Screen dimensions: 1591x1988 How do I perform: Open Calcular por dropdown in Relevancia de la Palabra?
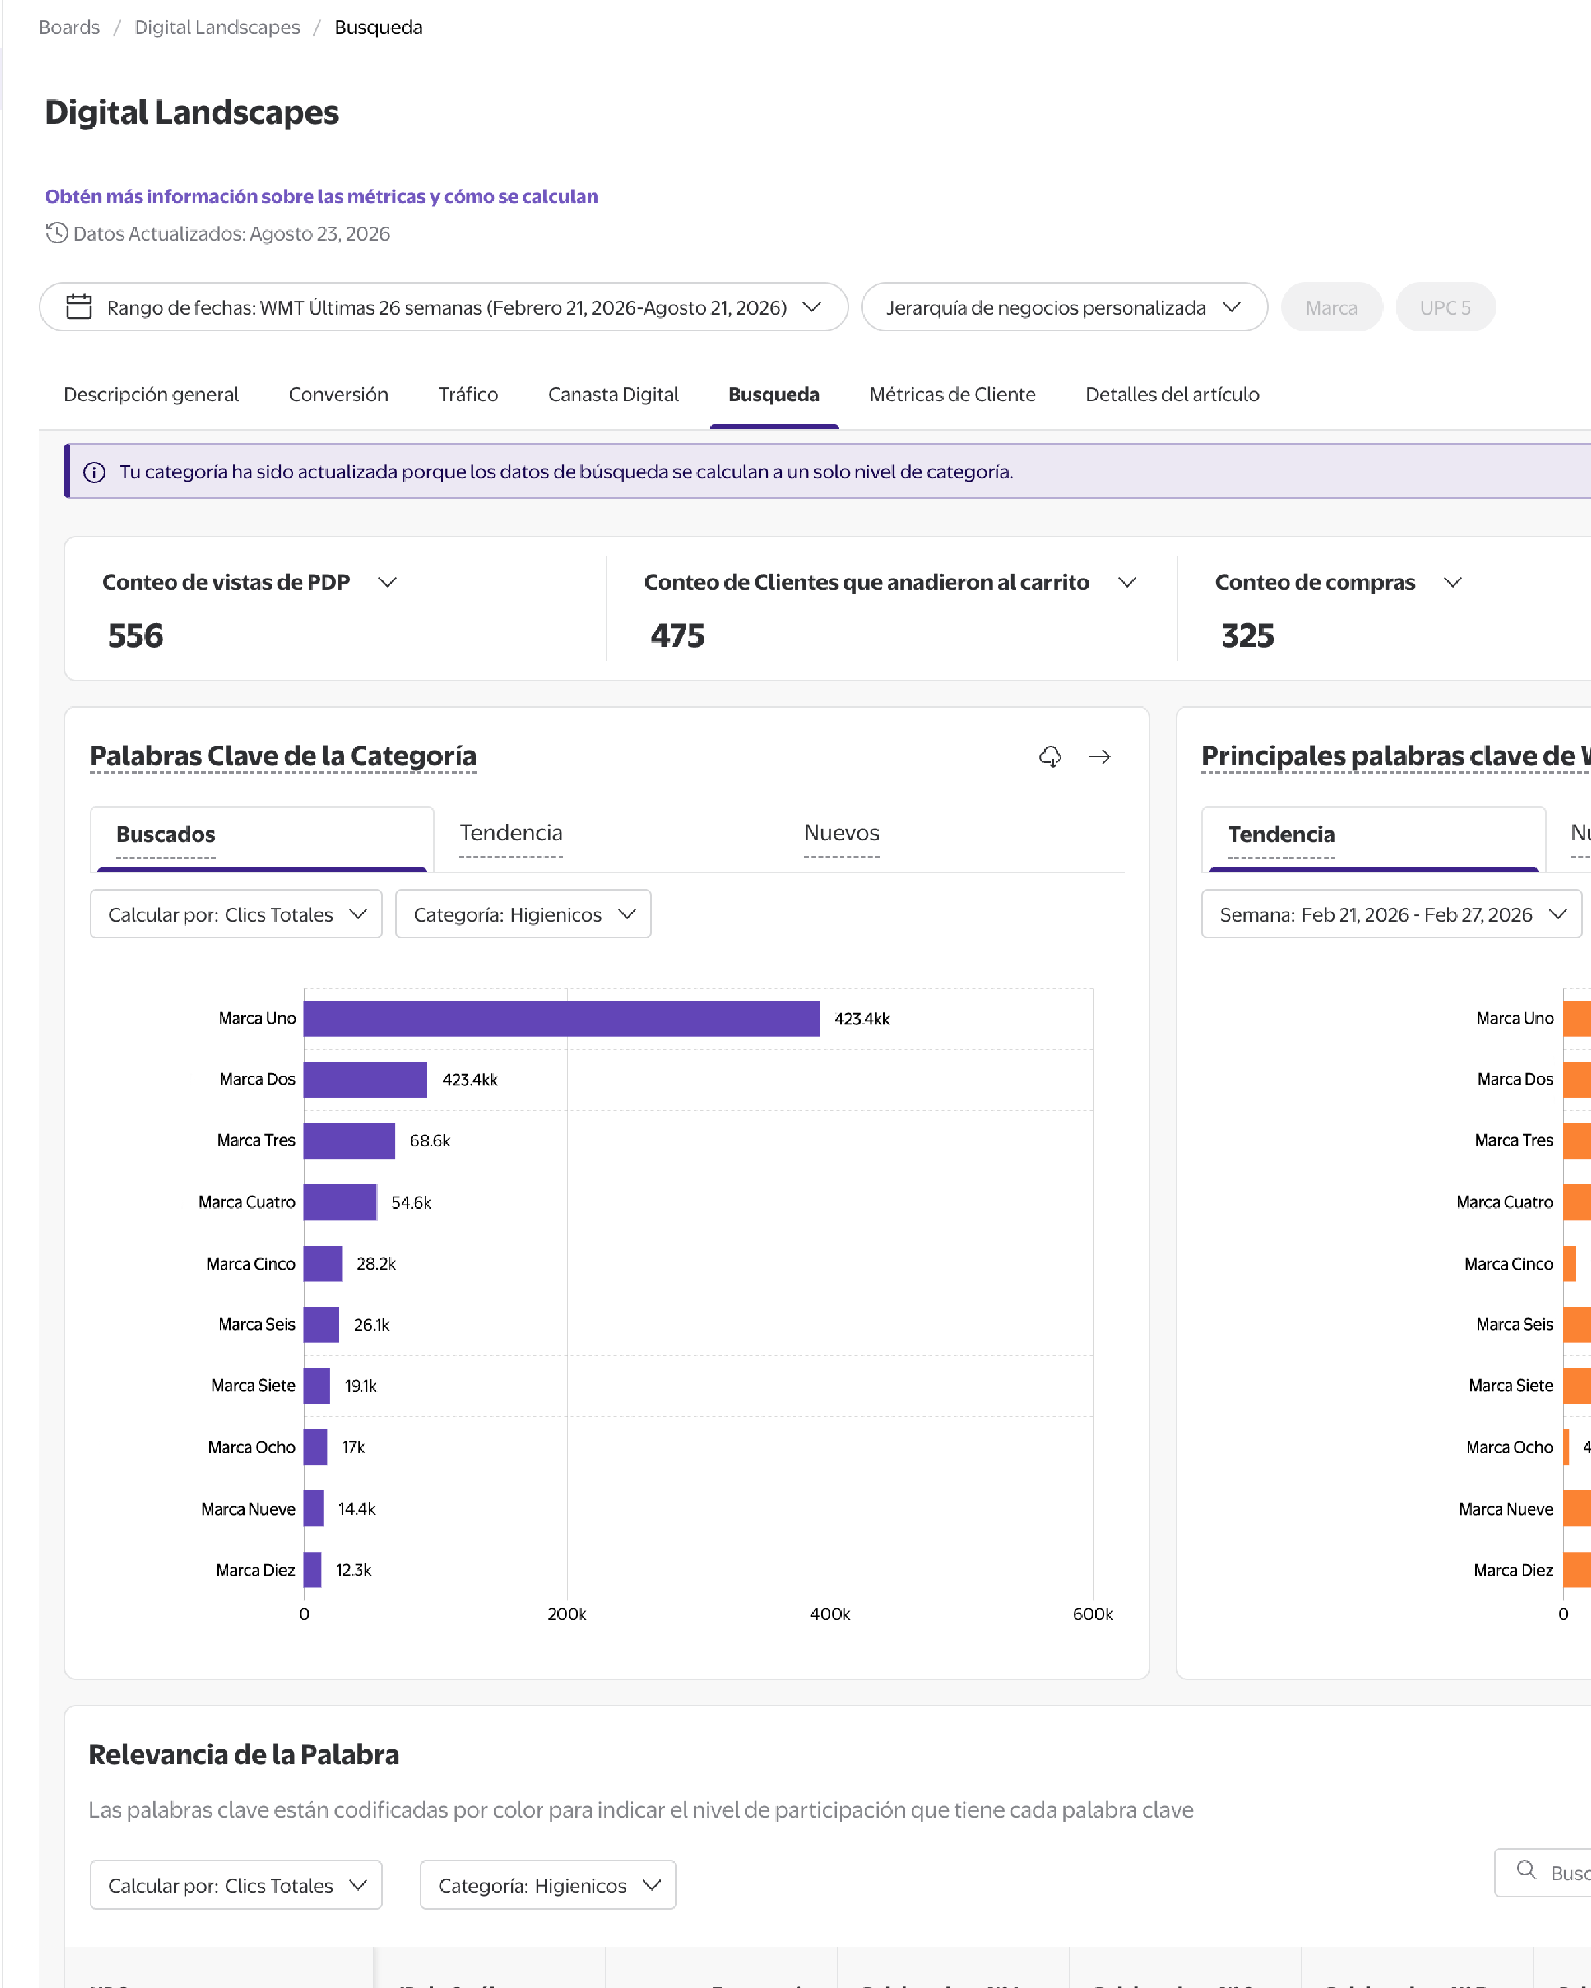click(236, 1885)
